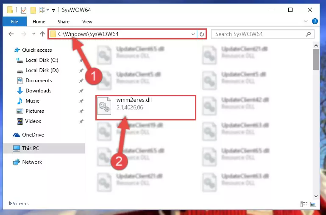Open Local Disk (D:) in sidebar

click(x=42, y=70)
